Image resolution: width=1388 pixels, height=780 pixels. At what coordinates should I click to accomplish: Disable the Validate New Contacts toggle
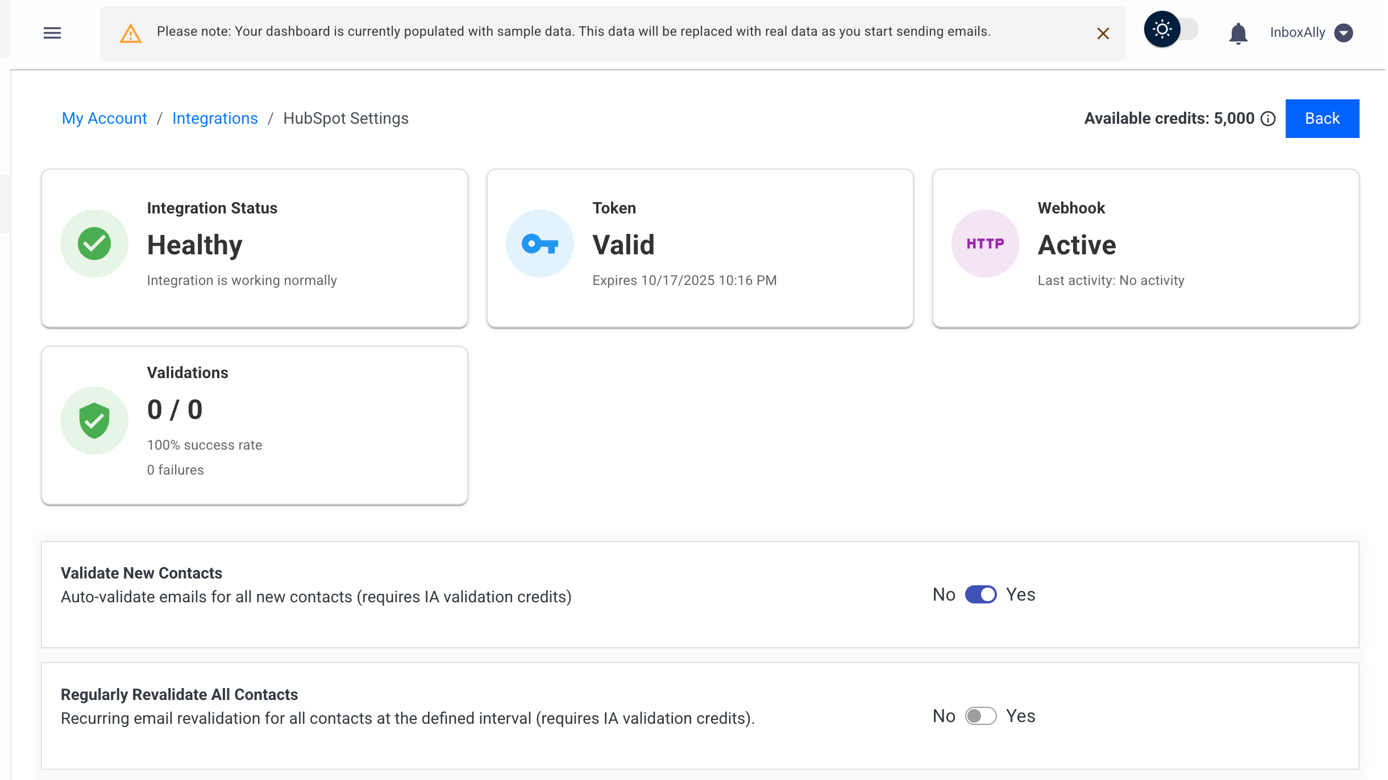(980, 594)
